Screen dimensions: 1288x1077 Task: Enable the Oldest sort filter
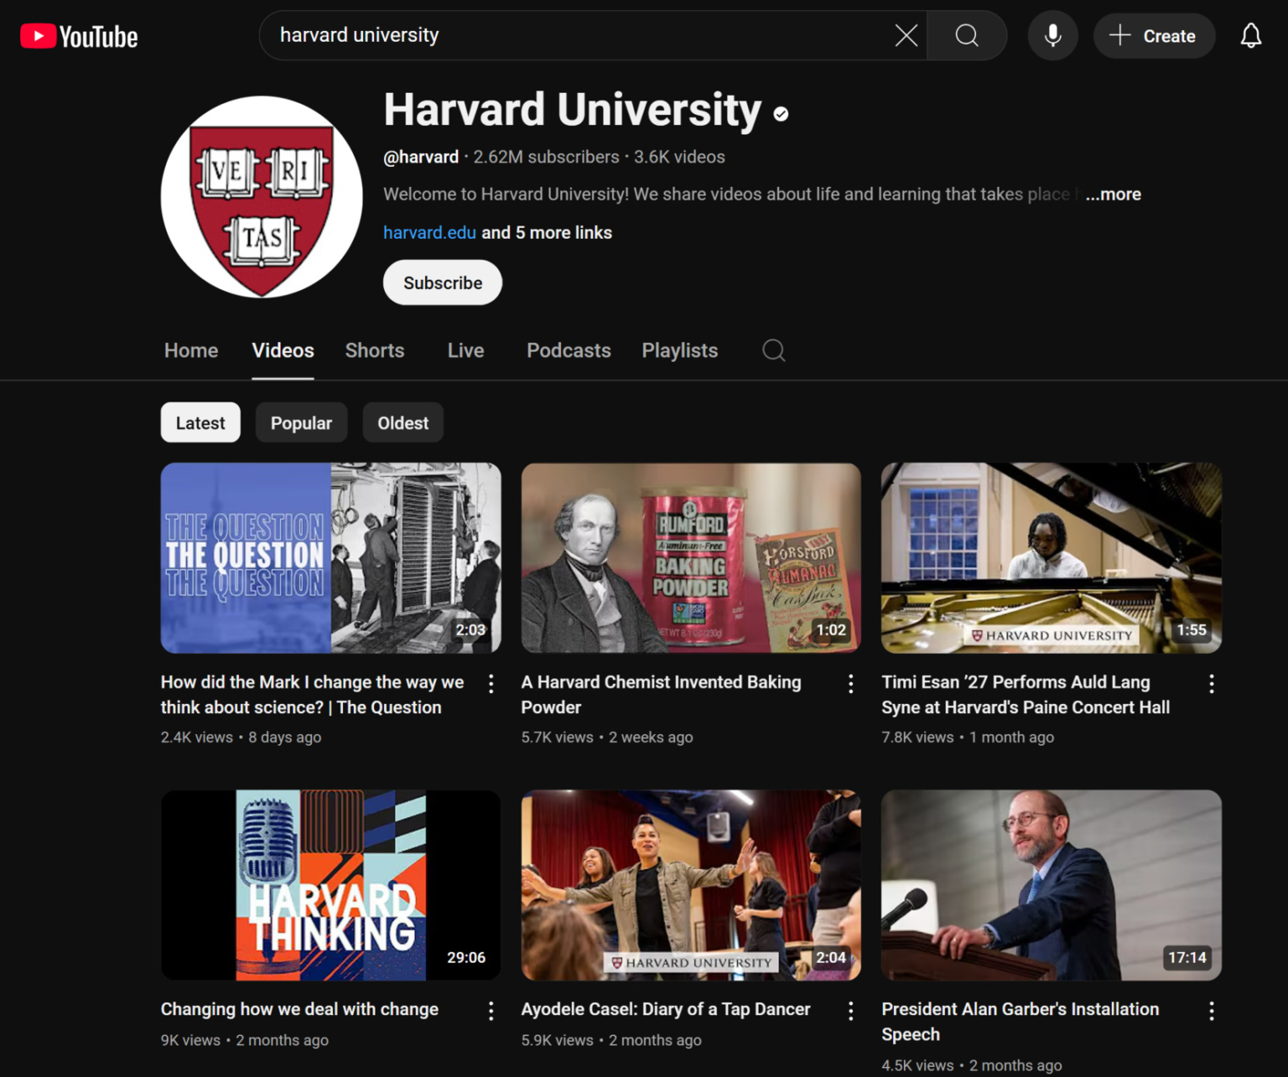[x=402, y=422]
